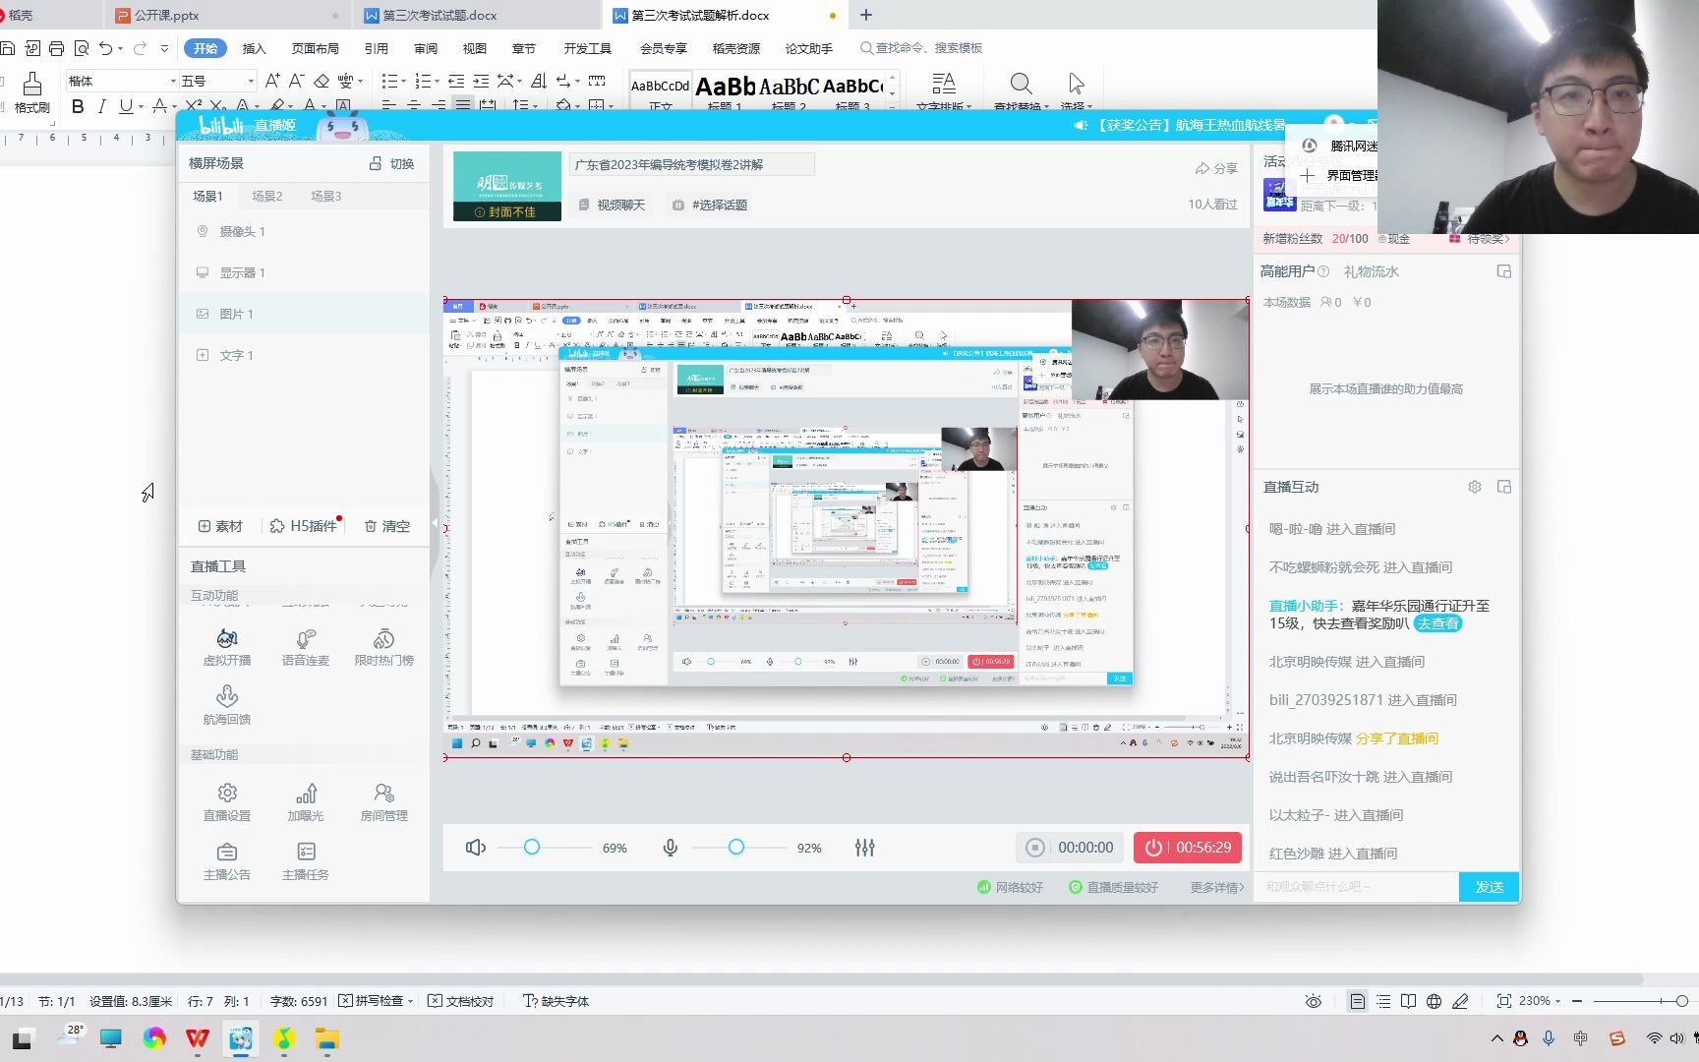Open the 航海回馈 tool
Image resolution: width=1699 pixels, height=1062 pixels.
[227, 705]
